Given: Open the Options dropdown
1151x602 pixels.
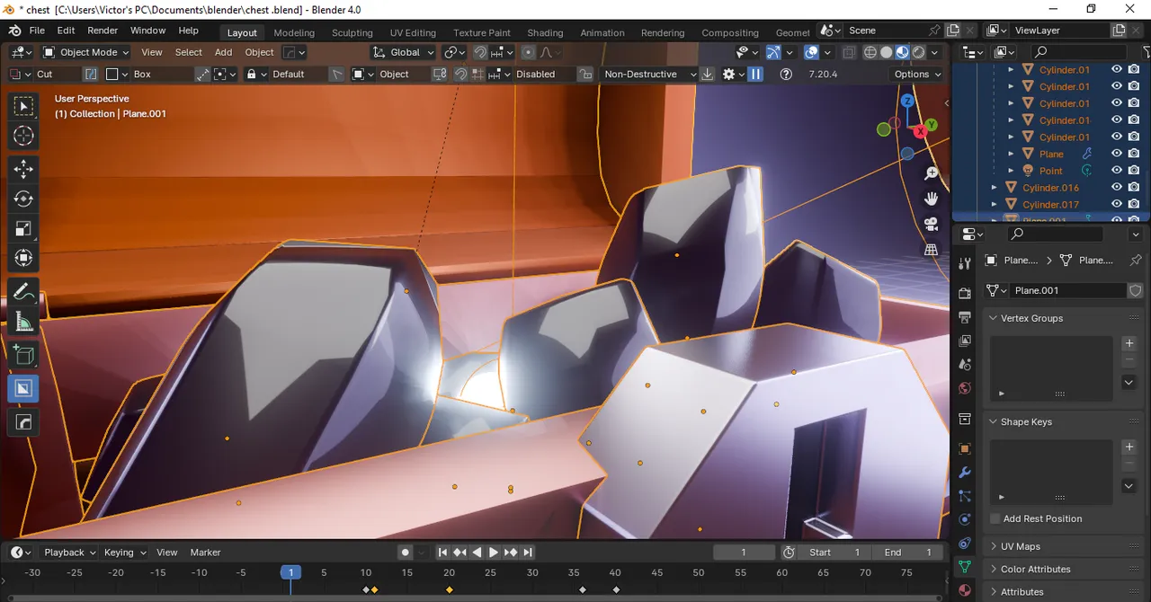Looking at the screenshot, I should 917,75.
